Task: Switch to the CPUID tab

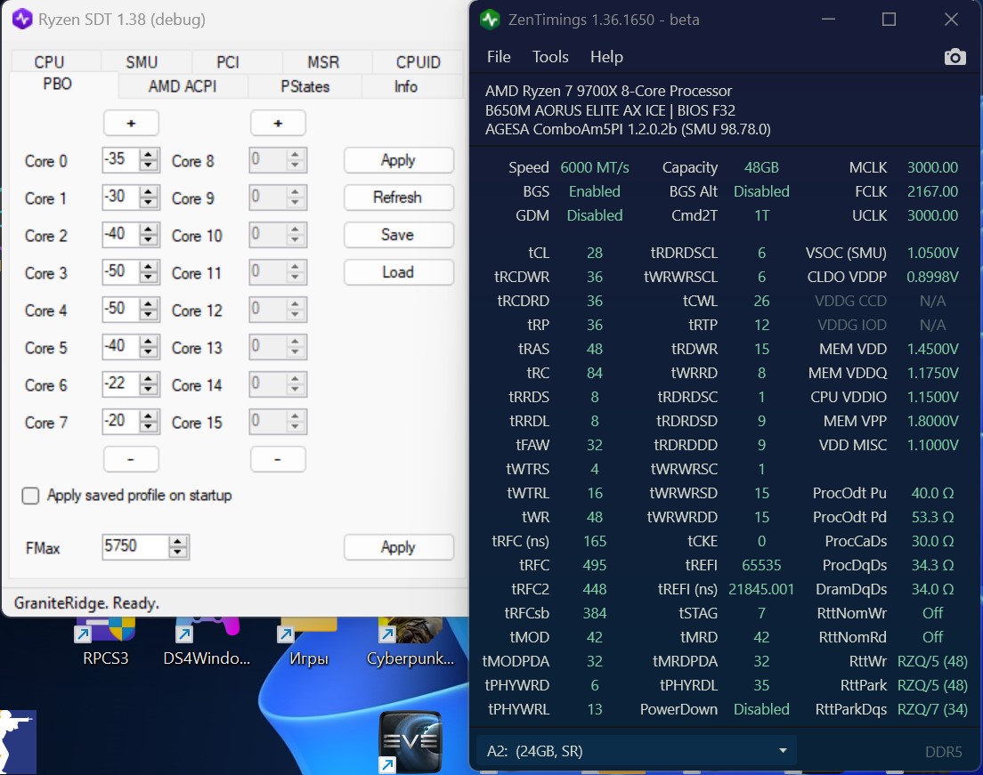Action: coord(418,62)
